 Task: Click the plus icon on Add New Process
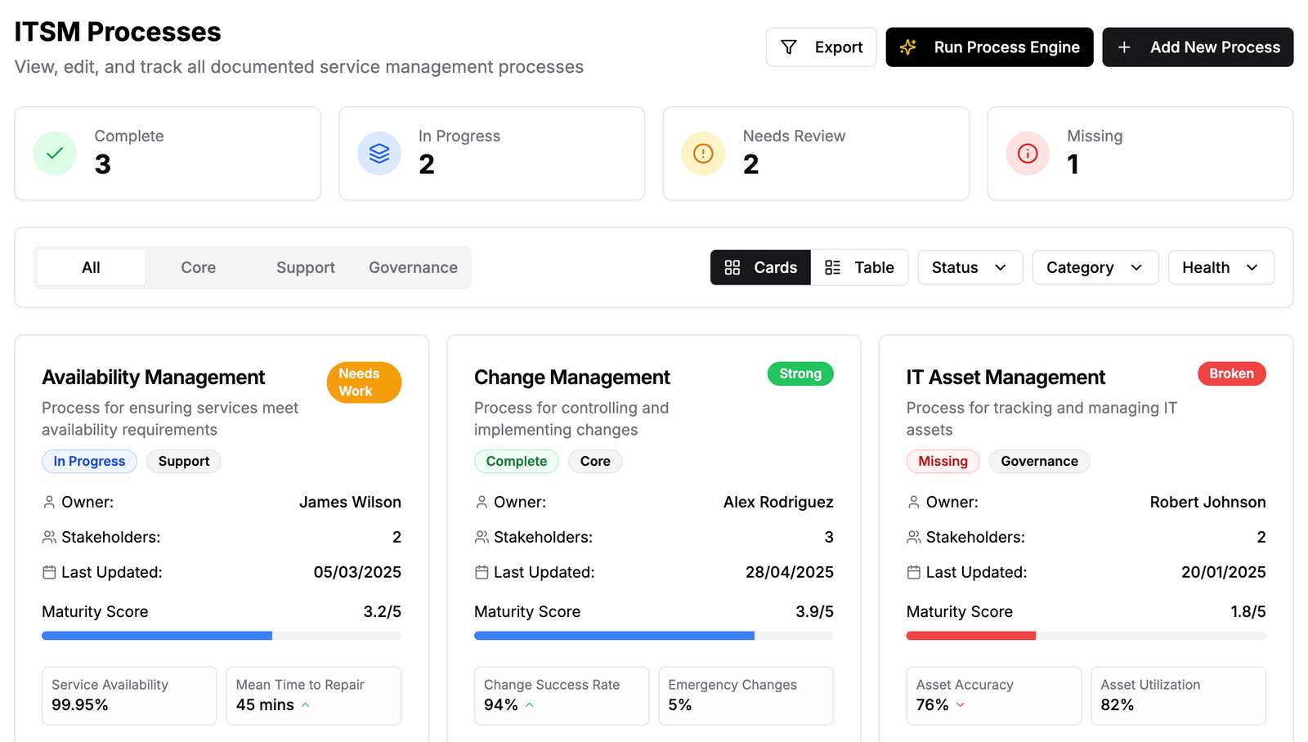pyautogui.click(x=1124, y=47)
